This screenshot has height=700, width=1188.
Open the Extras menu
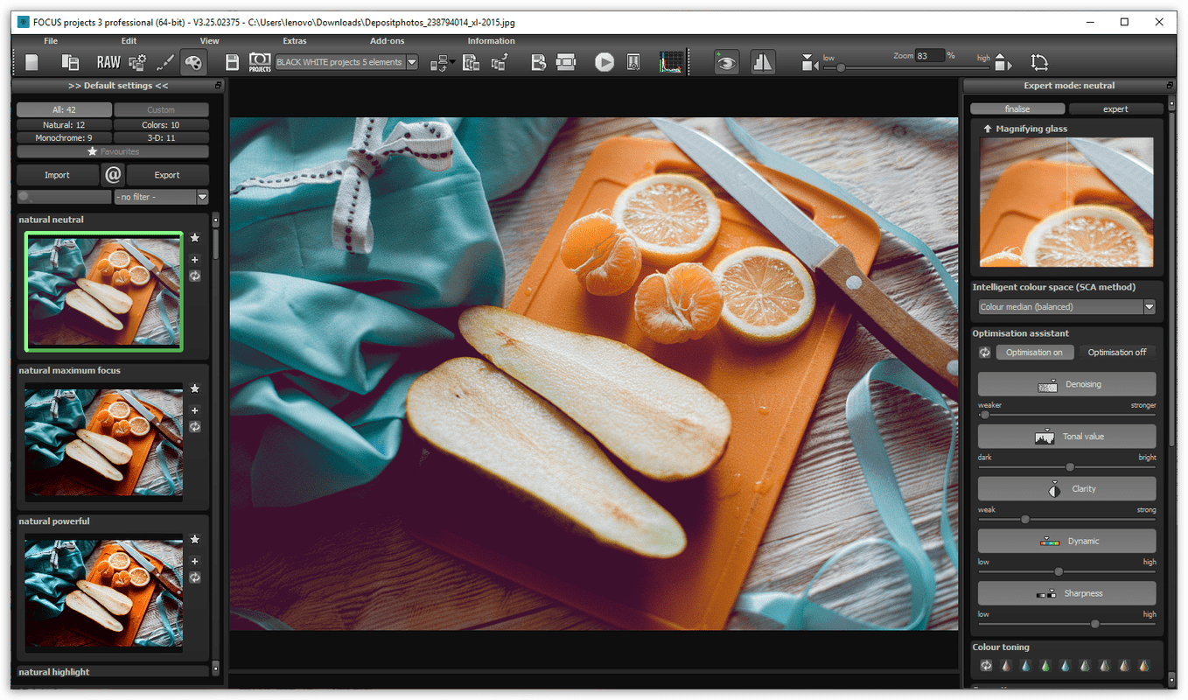(295, 41)
